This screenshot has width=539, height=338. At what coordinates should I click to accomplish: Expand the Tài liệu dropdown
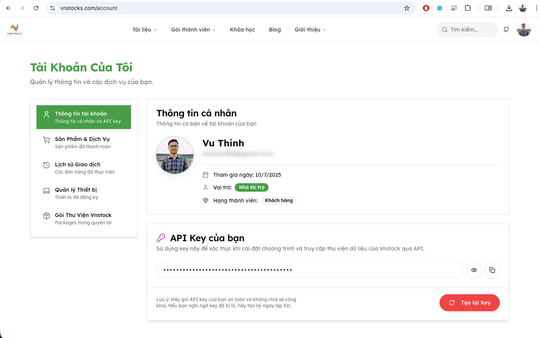pyautogui.click(x=144, y=30)
